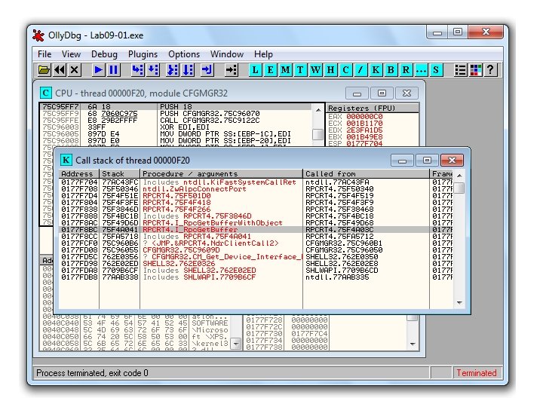Viewport: 543px width, 407px height.
Task: Open the Window menu
Action: [x=227, y=54]
